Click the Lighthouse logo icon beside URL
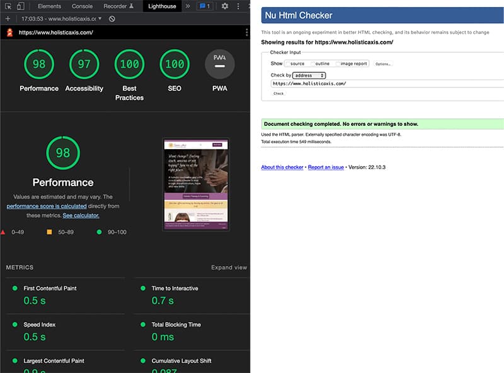This screenshot has height=373, width=504. (x=10, y=32)
